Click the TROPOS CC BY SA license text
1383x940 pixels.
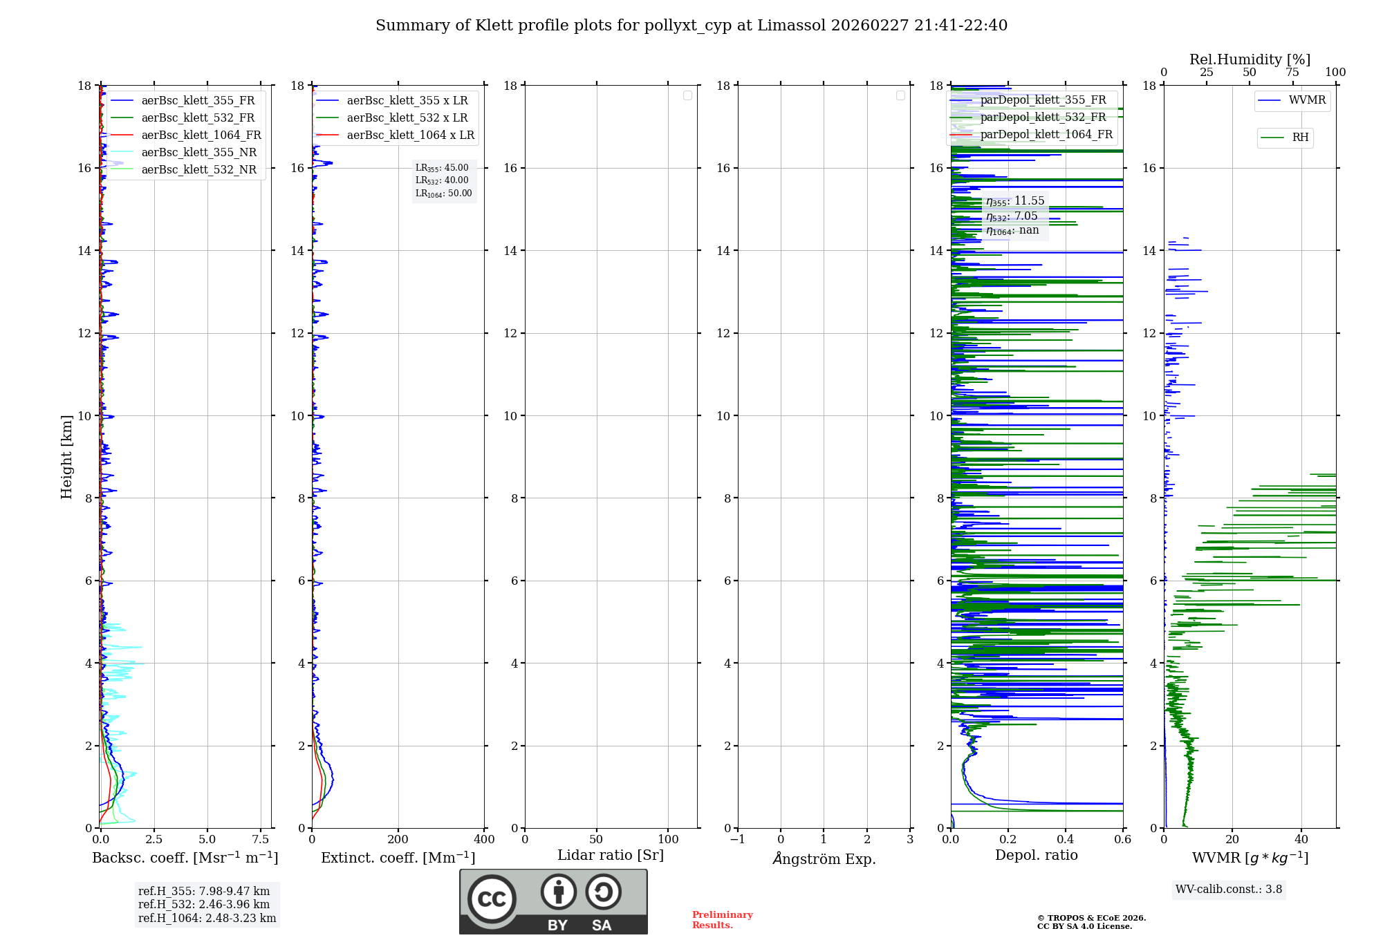[x=1090, y=922]
